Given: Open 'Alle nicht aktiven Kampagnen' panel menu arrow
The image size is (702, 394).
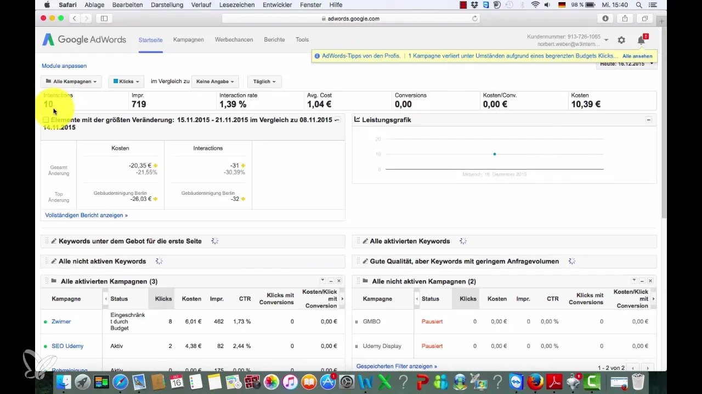Looking at the screenshot, I should tap(635, 281).
